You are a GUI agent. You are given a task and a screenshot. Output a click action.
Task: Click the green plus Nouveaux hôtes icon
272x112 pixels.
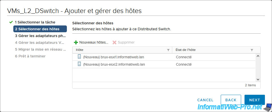(x=76, y=42)
